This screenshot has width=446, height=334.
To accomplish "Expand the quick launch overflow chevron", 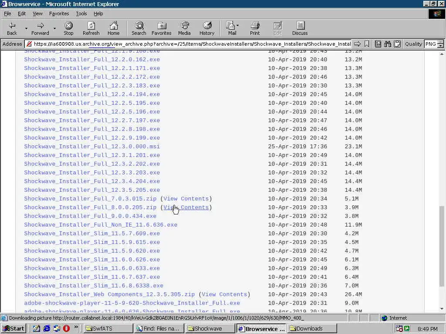I will 76,327.
